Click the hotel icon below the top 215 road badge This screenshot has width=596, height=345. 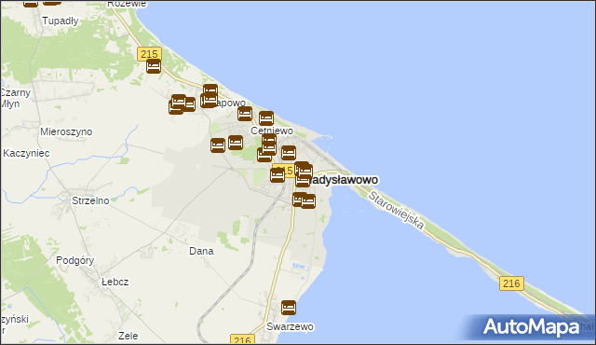[x=154, y=66]
